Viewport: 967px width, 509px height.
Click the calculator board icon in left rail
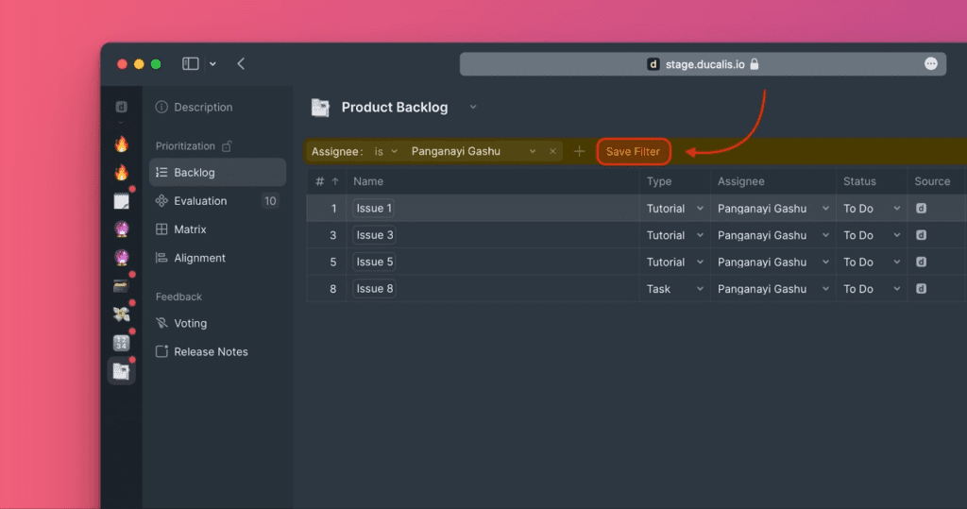tap(121, 343)
